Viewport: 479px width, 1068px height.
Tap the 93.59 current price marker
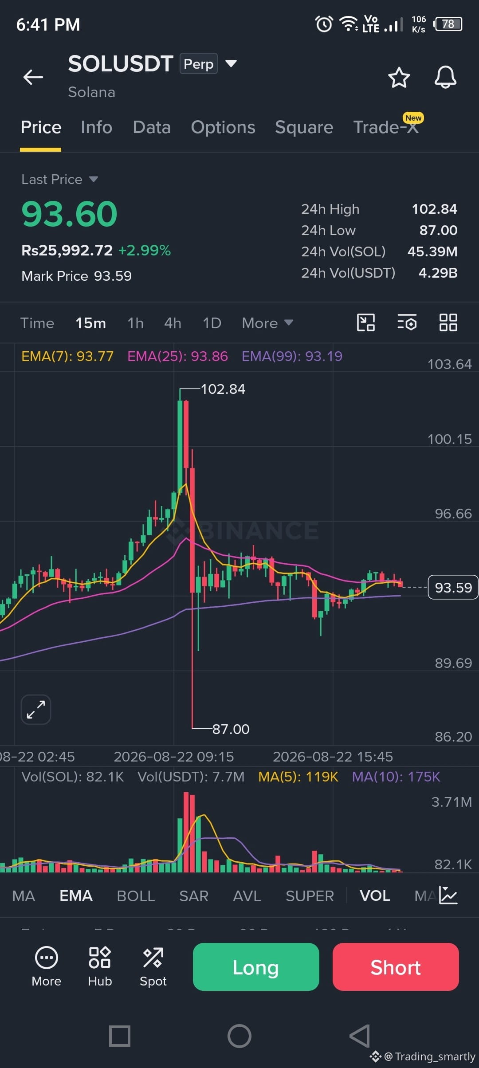point(453,587)
